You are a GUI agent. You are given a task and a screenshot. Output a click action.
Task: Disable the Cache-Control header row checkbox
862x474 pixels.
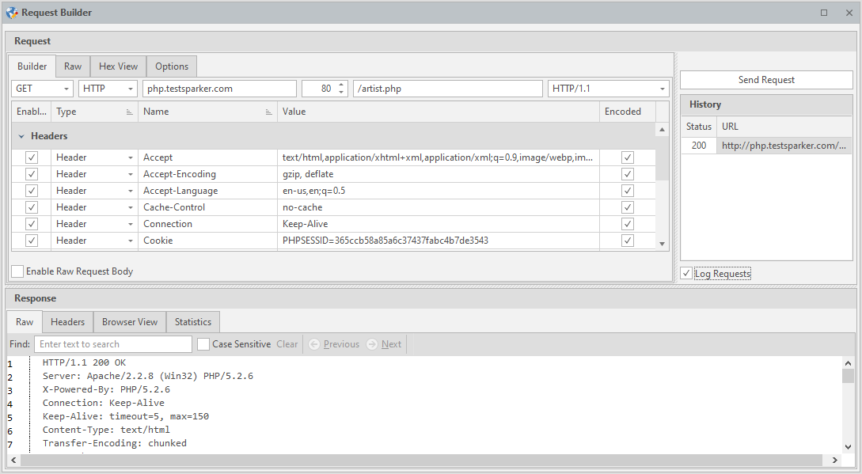click(31, 207)
